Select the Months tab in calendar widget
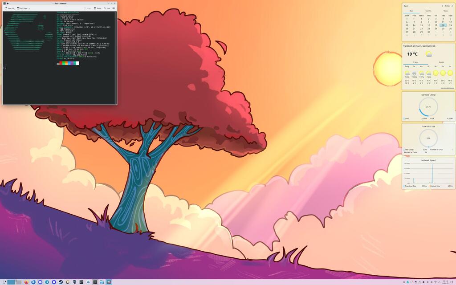This screenshot has height=285, width=456. pos(428,11)
